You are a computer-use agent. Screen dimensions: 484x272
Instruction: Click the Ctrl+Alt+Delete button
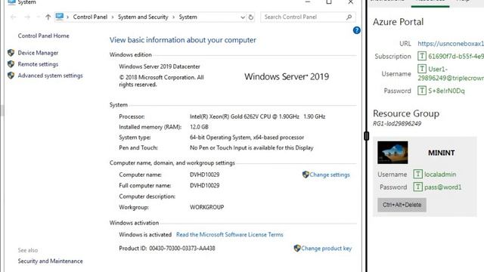(402, 205)
